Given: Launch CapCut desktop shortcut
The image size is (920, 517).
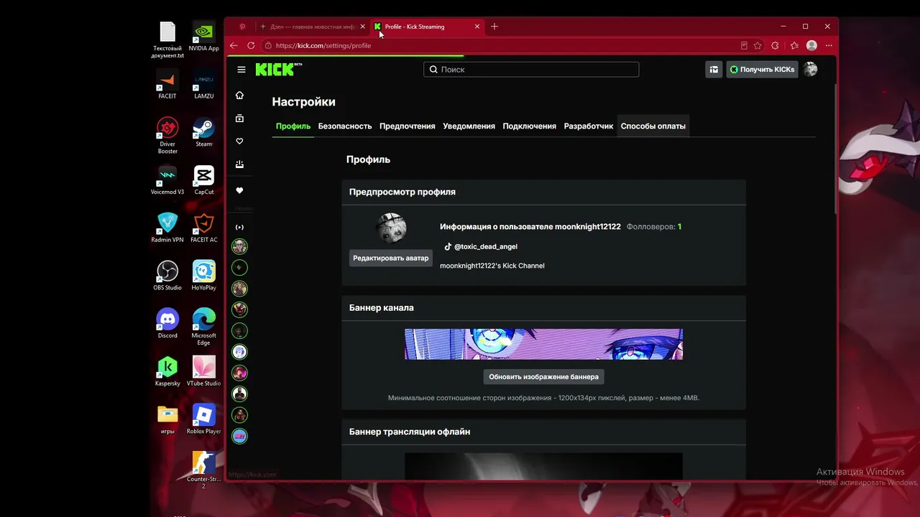Looking at the screenshot, I should tap(204, 180).
